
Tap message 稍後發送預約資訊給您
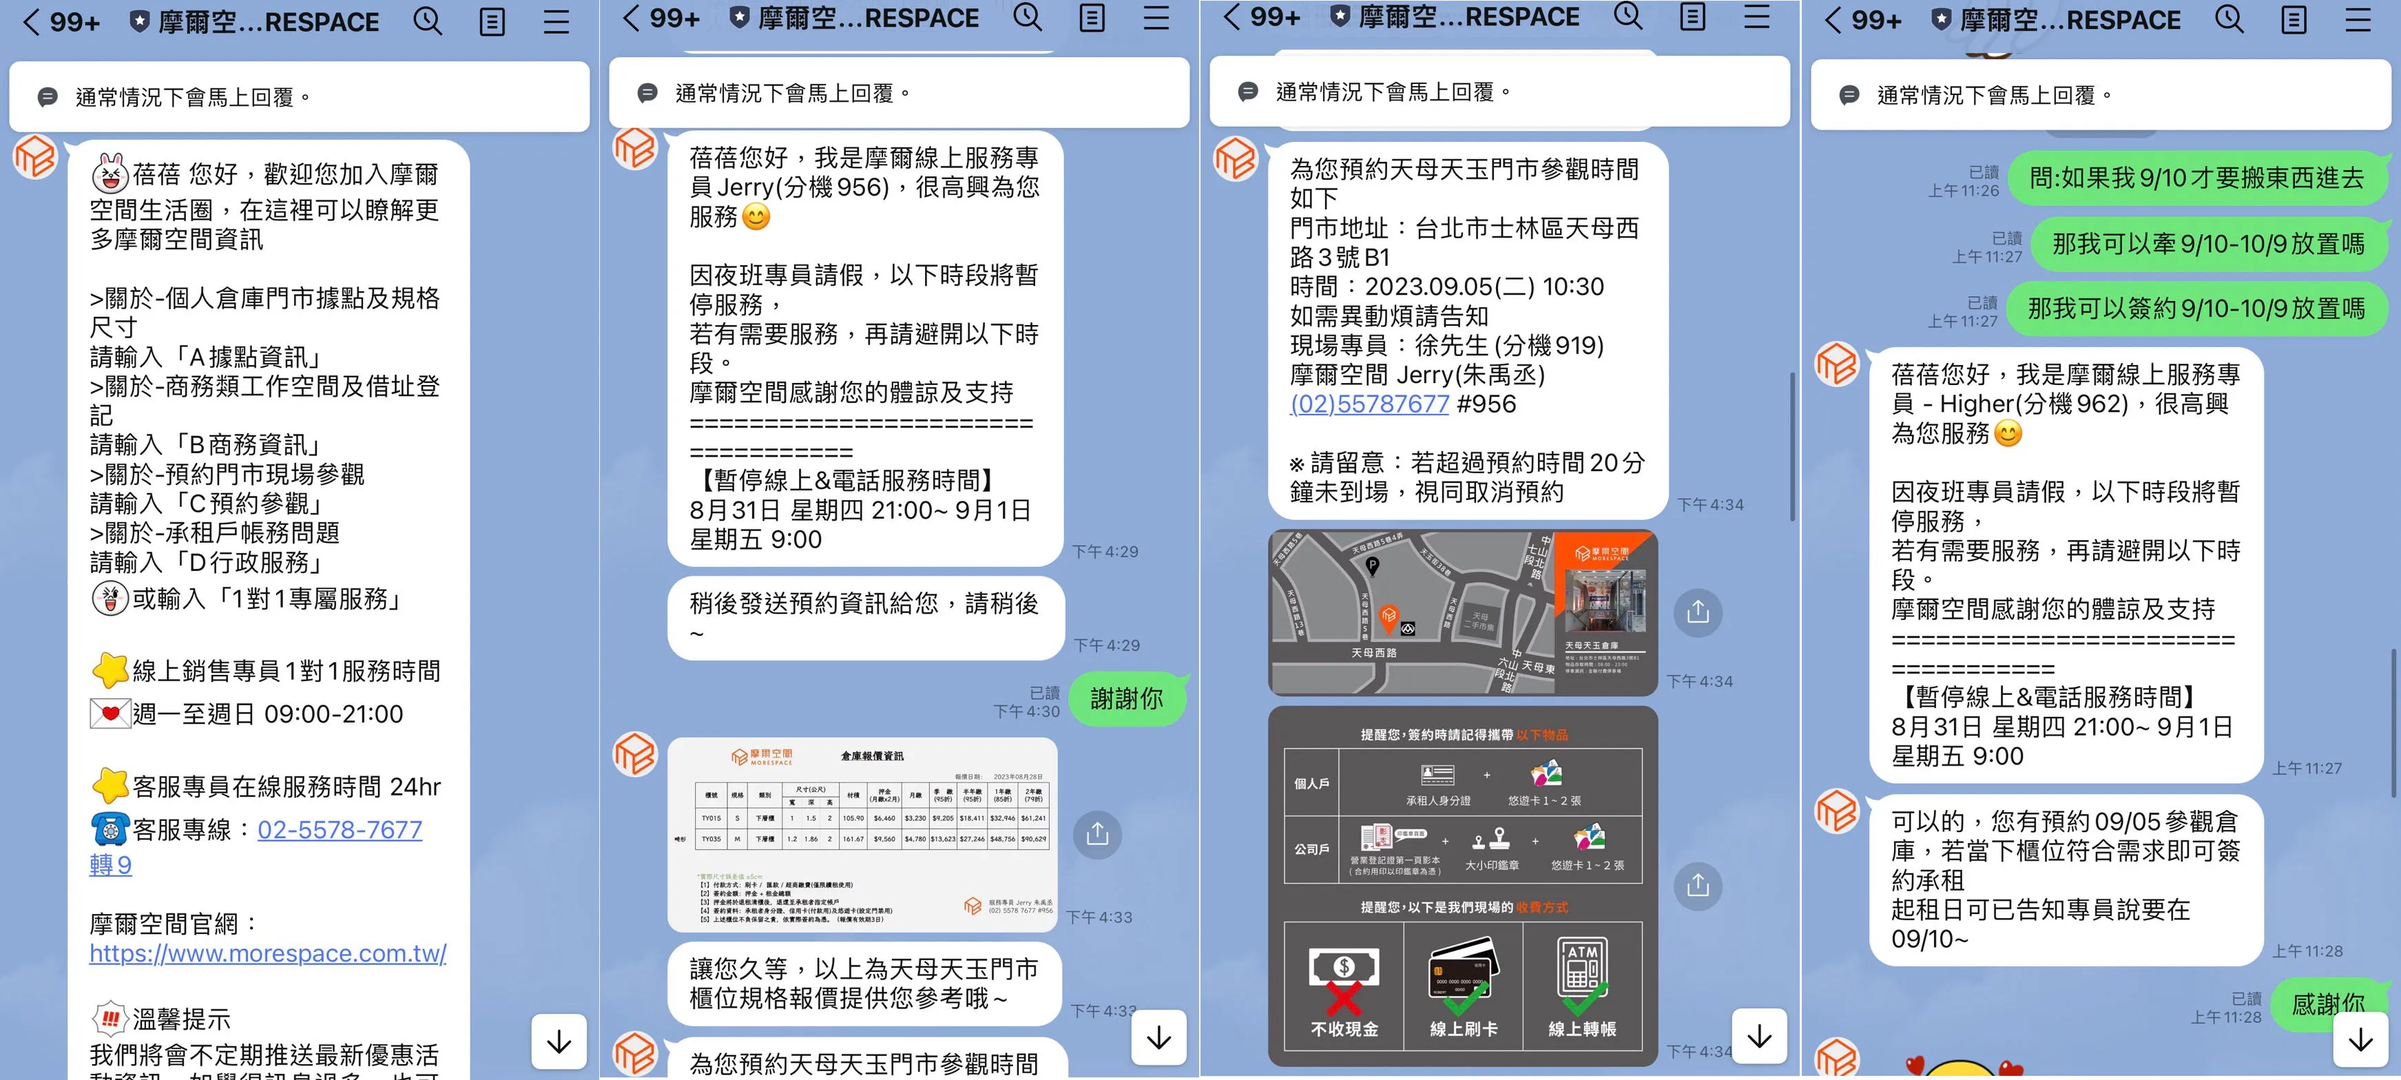(x=866, y=618)
